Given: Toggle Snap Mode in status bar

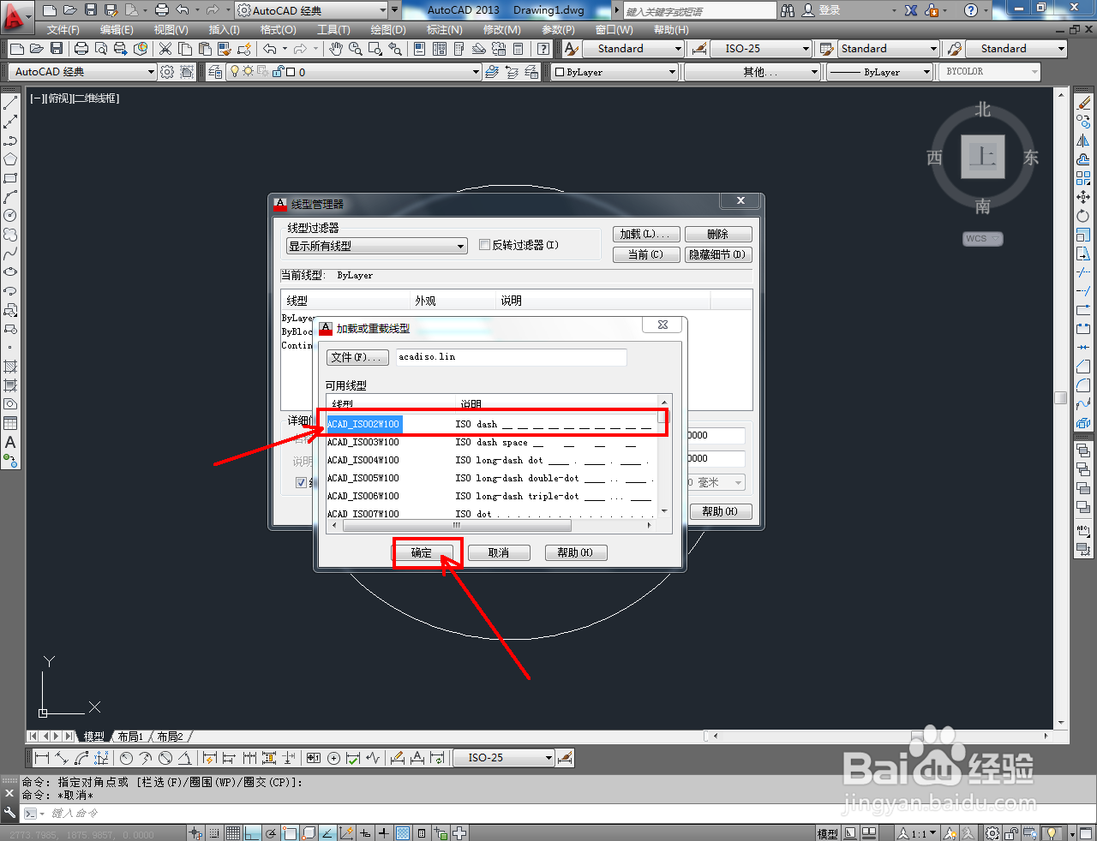Looking at the screenshot, I should click(x=214, y=833).
